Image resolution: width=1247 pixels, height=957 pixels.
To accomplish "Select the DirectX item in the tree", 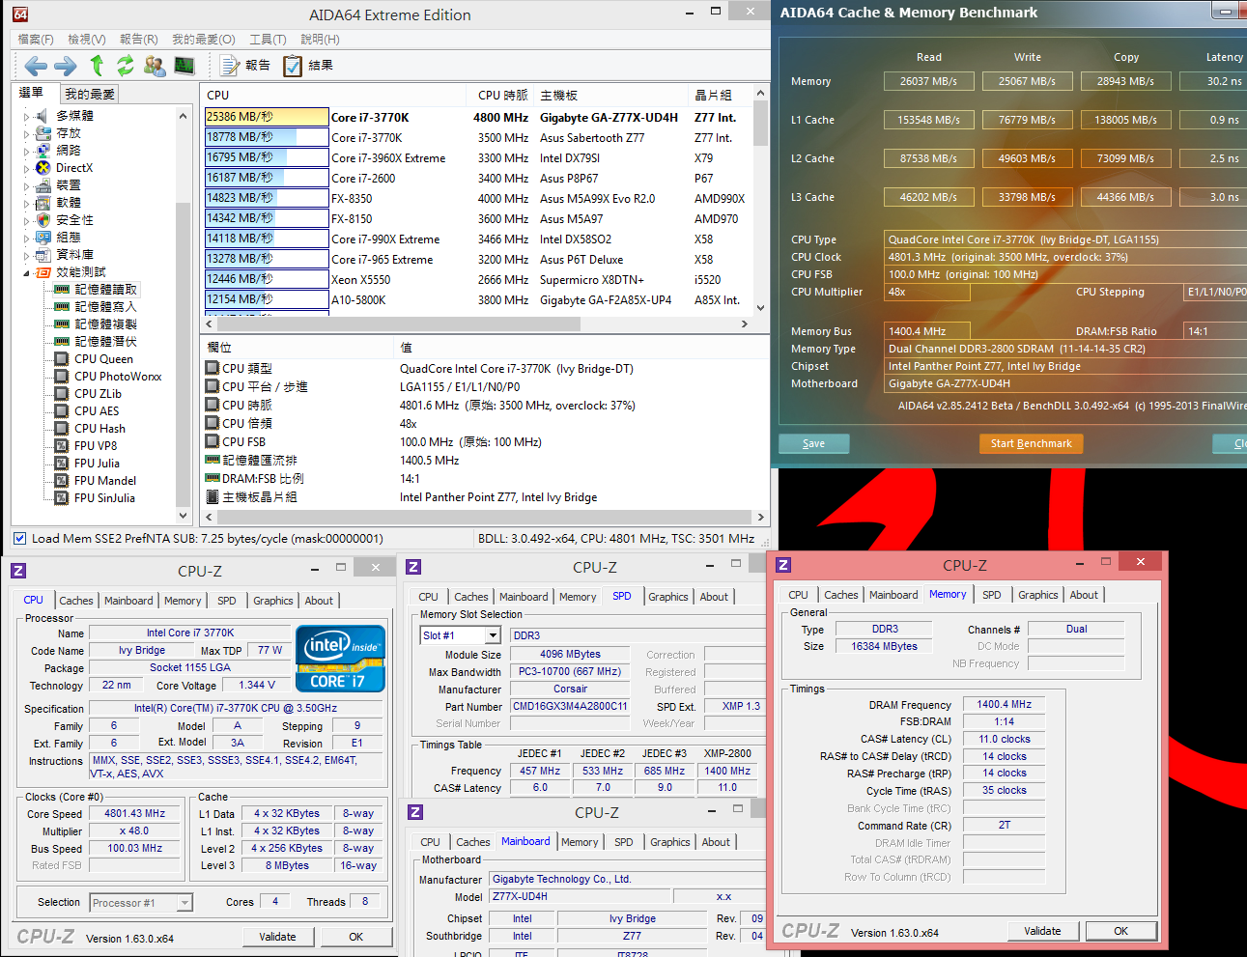I will 73,168.
